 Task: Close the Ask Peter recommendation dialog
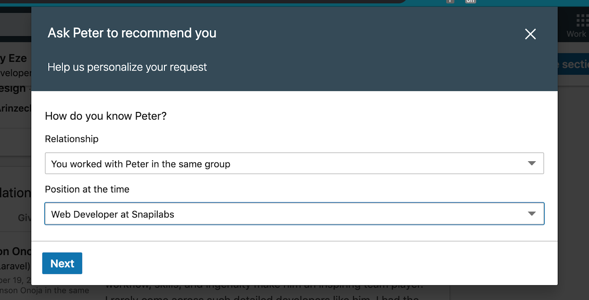point(530,34)
